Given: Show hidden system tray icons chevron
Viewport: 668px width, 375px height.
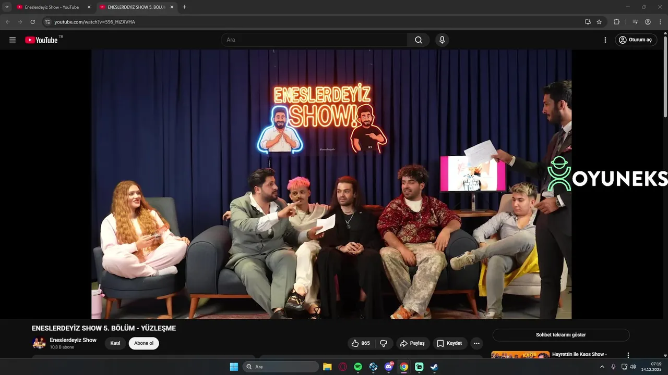Looking at the screenshot, I should (x=602, y=367).
